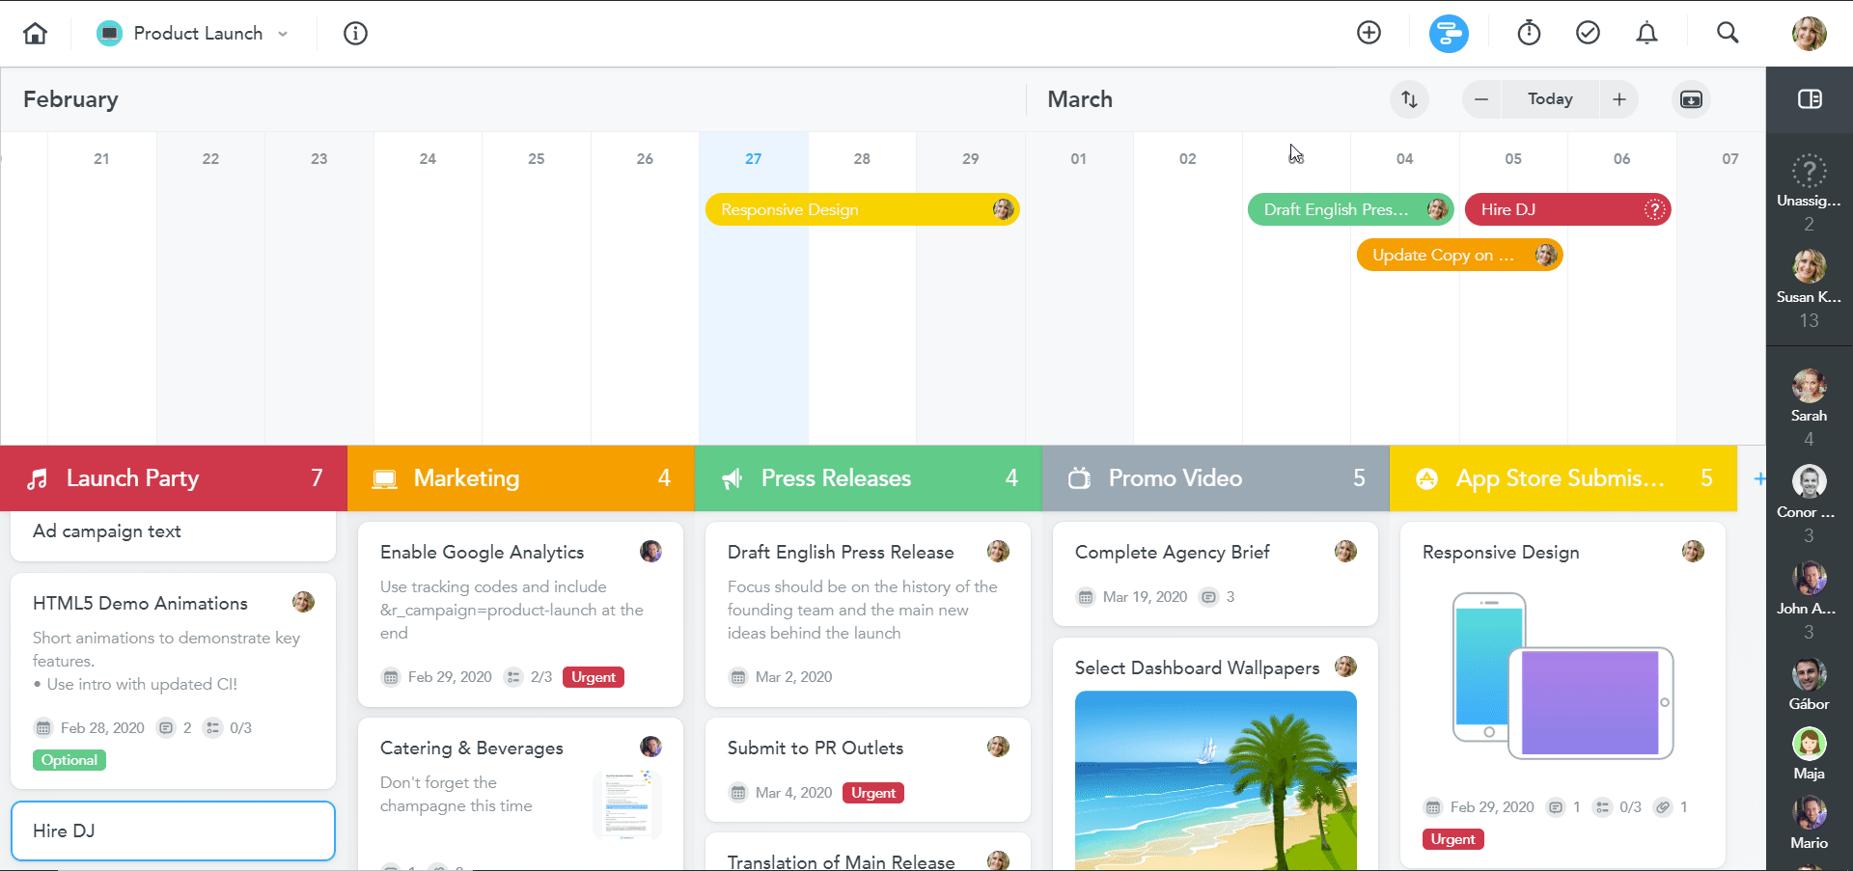Open the time tracking stopwatch icon
Viewport: 1853px width, 871px height.
pos(1529,33)
